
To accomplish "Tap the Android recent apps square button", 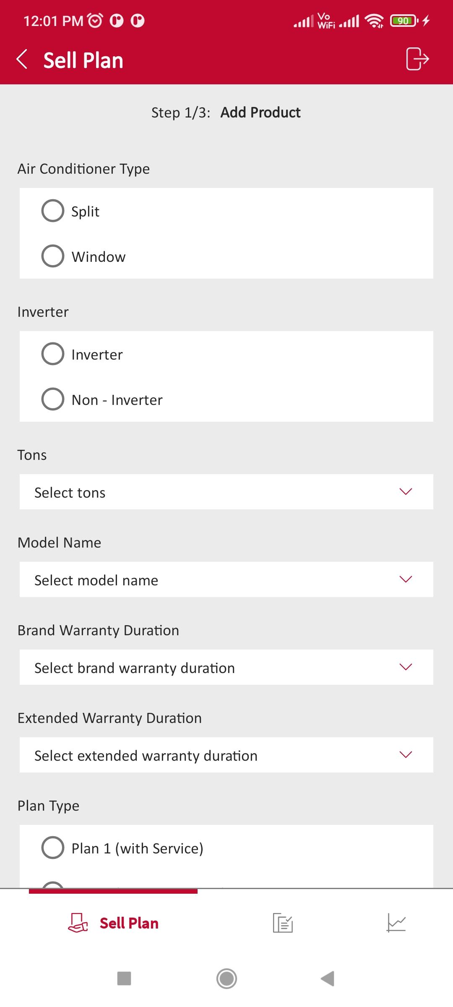I will tap(124, 978).
